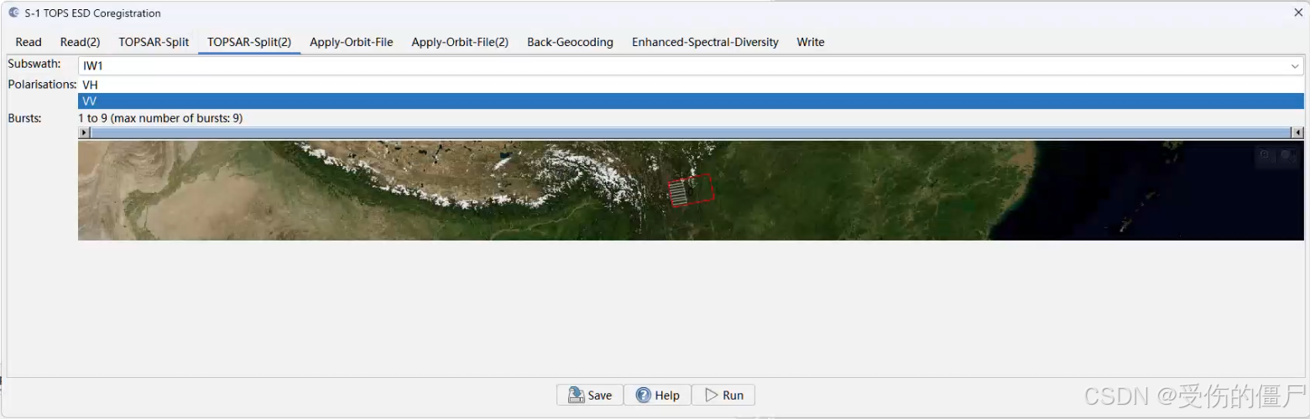
Task: Open the Apply-Orbit-File tab
Action: tap(351, 42)
